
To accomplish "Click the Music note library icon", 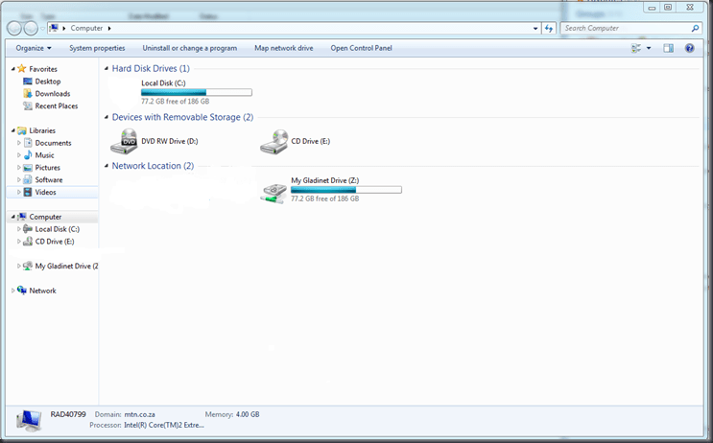I will (28, 155).
